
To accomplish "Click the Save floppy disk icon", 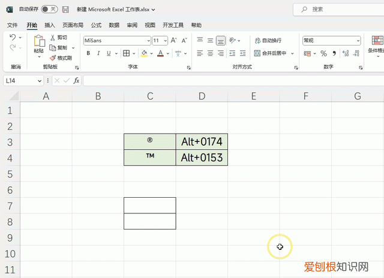I will point(65,10).
